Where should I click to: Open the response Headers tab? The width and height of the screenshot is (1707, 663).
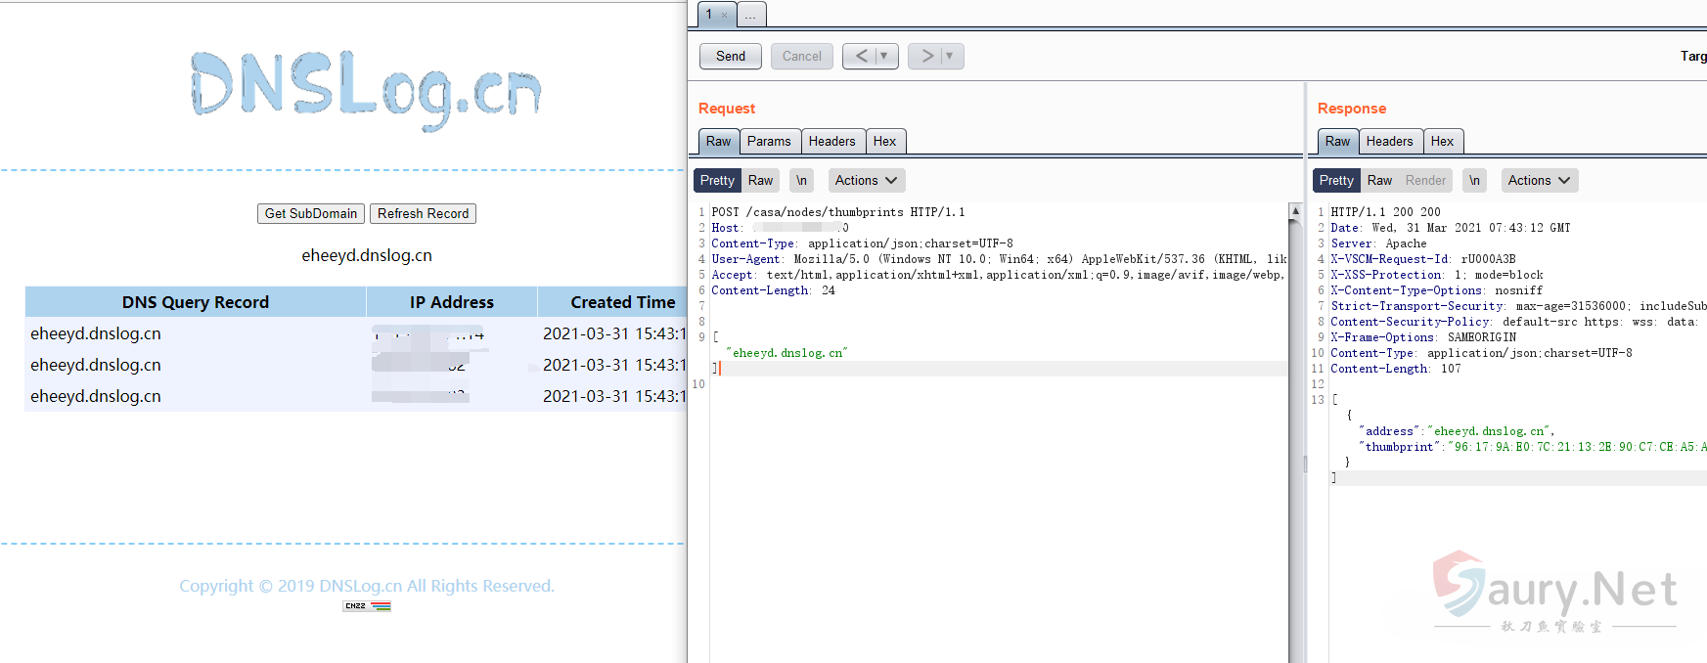coord(1389,142)
